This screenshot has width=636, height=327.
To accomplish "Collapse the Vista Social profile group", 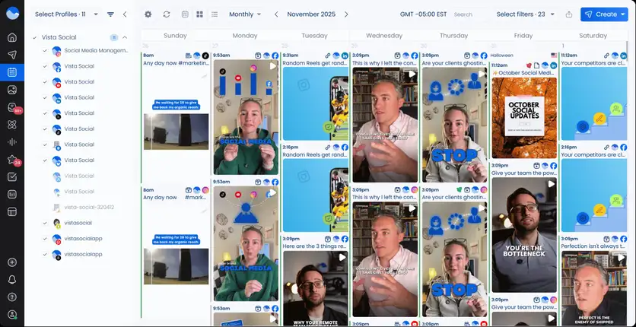I will tap(125, 37).
